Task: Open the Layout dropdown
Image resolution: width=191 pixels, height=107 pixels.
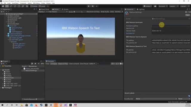Action: tap(185, 6)
